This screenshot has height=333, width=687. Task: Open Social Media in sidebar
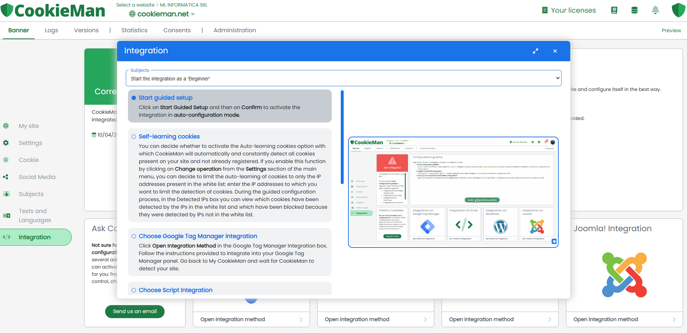tap(37, 177)
